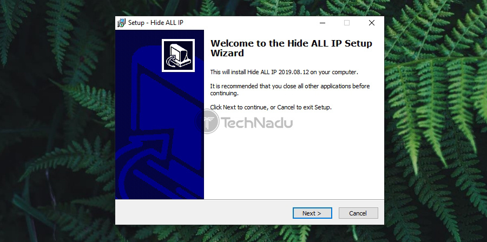The image size is (487, 242).
Task: Click the "Setup - Hide ALL IP" title text
Action: tap(156, 23)
